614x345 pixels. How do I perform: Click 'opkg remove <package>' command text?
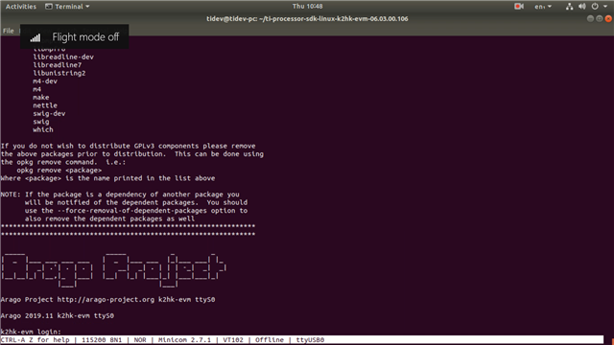click(59, 171)
